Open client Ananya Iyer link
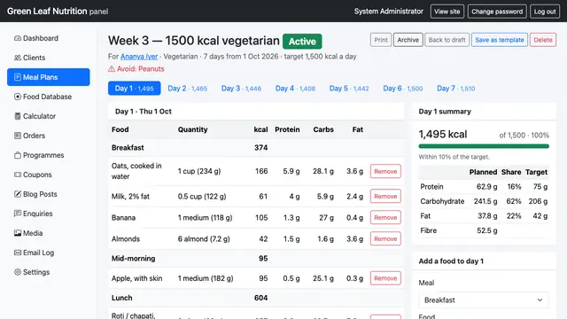 point(139,57)
